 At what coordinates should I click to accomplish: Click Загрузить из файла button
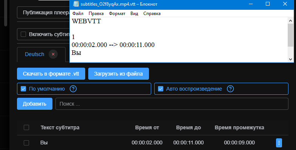[x=118, y=74]
